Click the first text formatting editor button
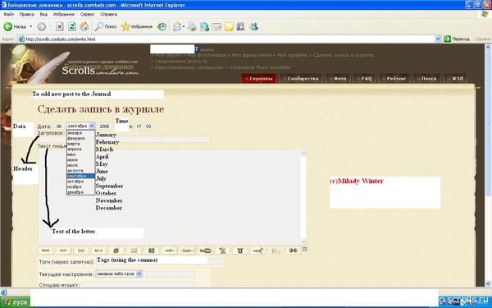Screen dimensions: 492x308 click(x=46, y=251)
